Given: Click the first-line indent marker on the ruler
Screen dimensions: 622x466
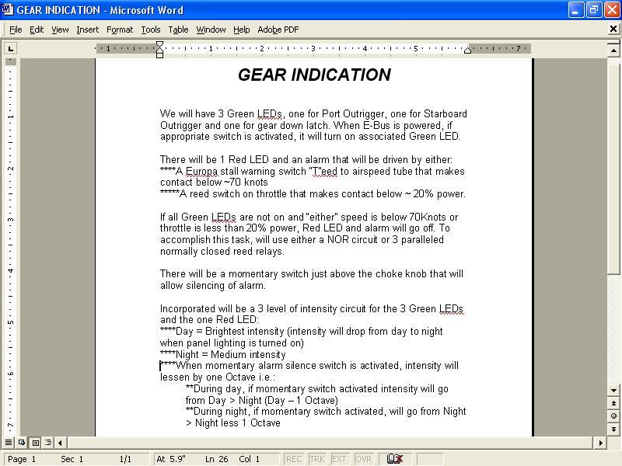Looking at the screenshot, I should tap(159, 44).
